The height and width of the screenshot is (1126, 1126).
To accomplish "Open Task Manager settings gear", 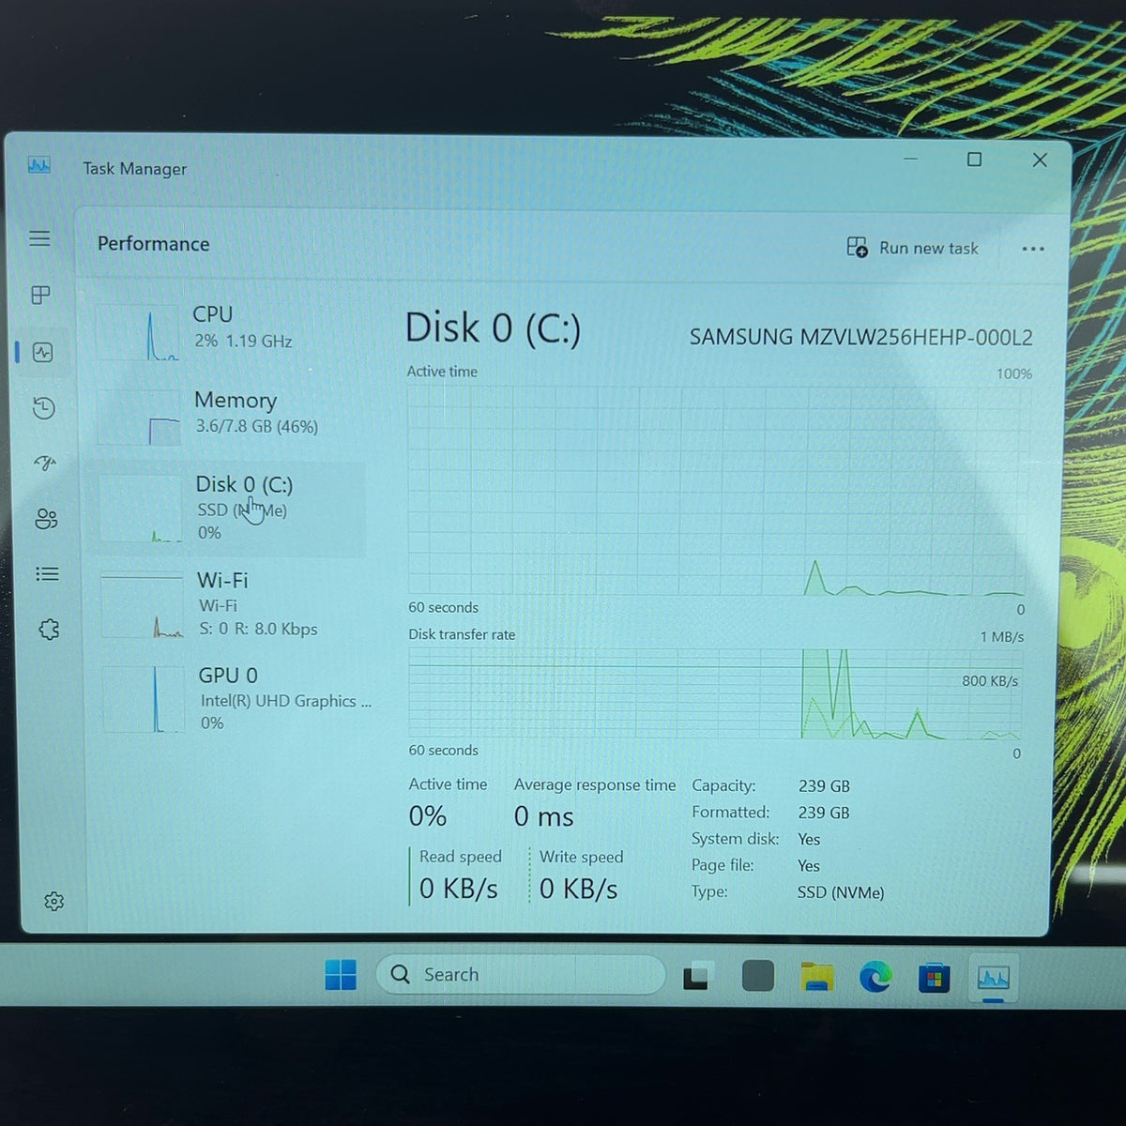I will point(53,901).
